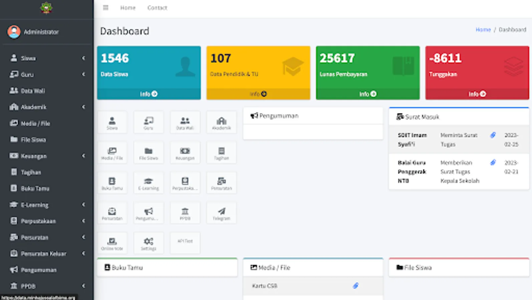This screenshot has height=300, width=532.
Task: Click the Surat Masuk panel header
Action: 459,117
